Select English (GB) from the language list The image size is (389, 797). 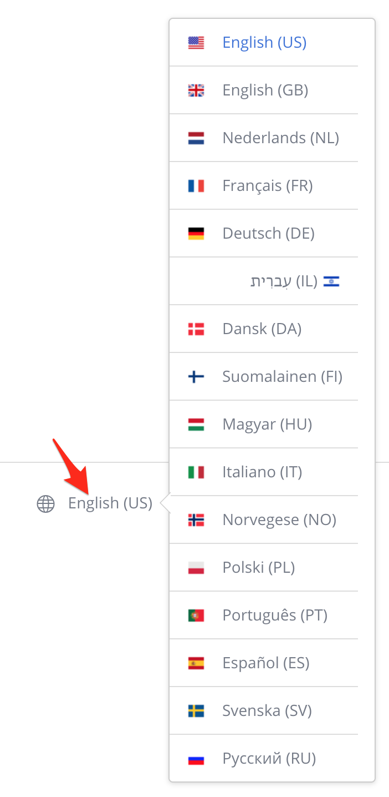(264, 90)
